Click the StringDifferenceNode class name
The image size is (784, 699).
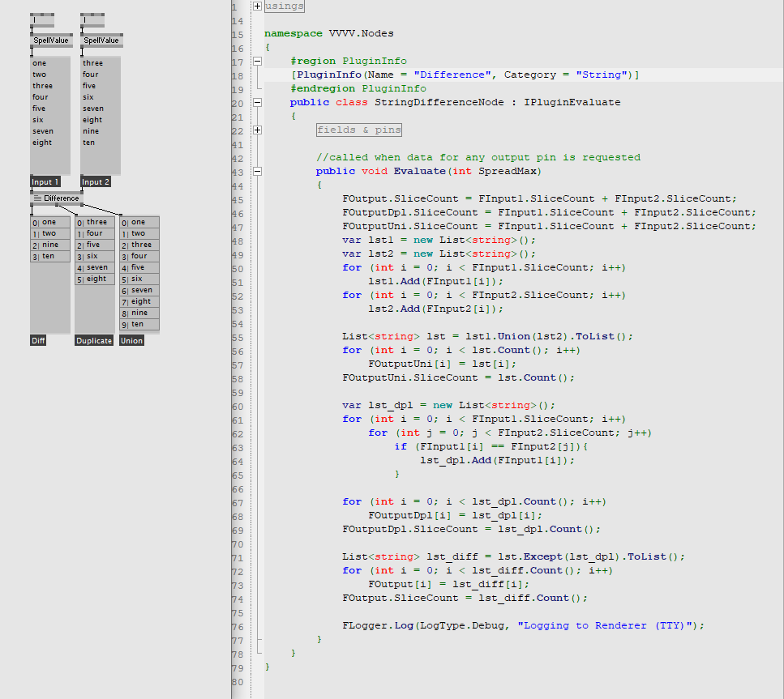click(x=439, y=102)
